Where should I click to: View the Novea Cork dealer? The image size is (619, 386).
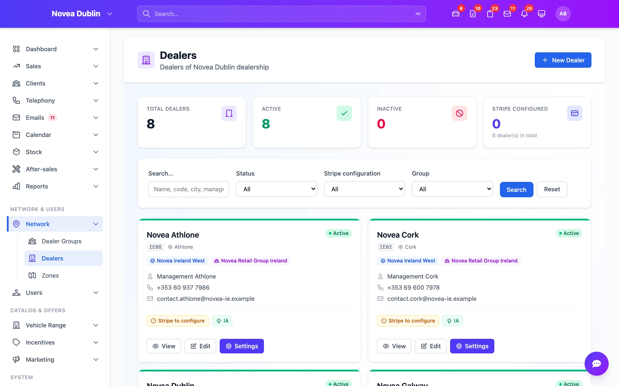pos(394,346)
